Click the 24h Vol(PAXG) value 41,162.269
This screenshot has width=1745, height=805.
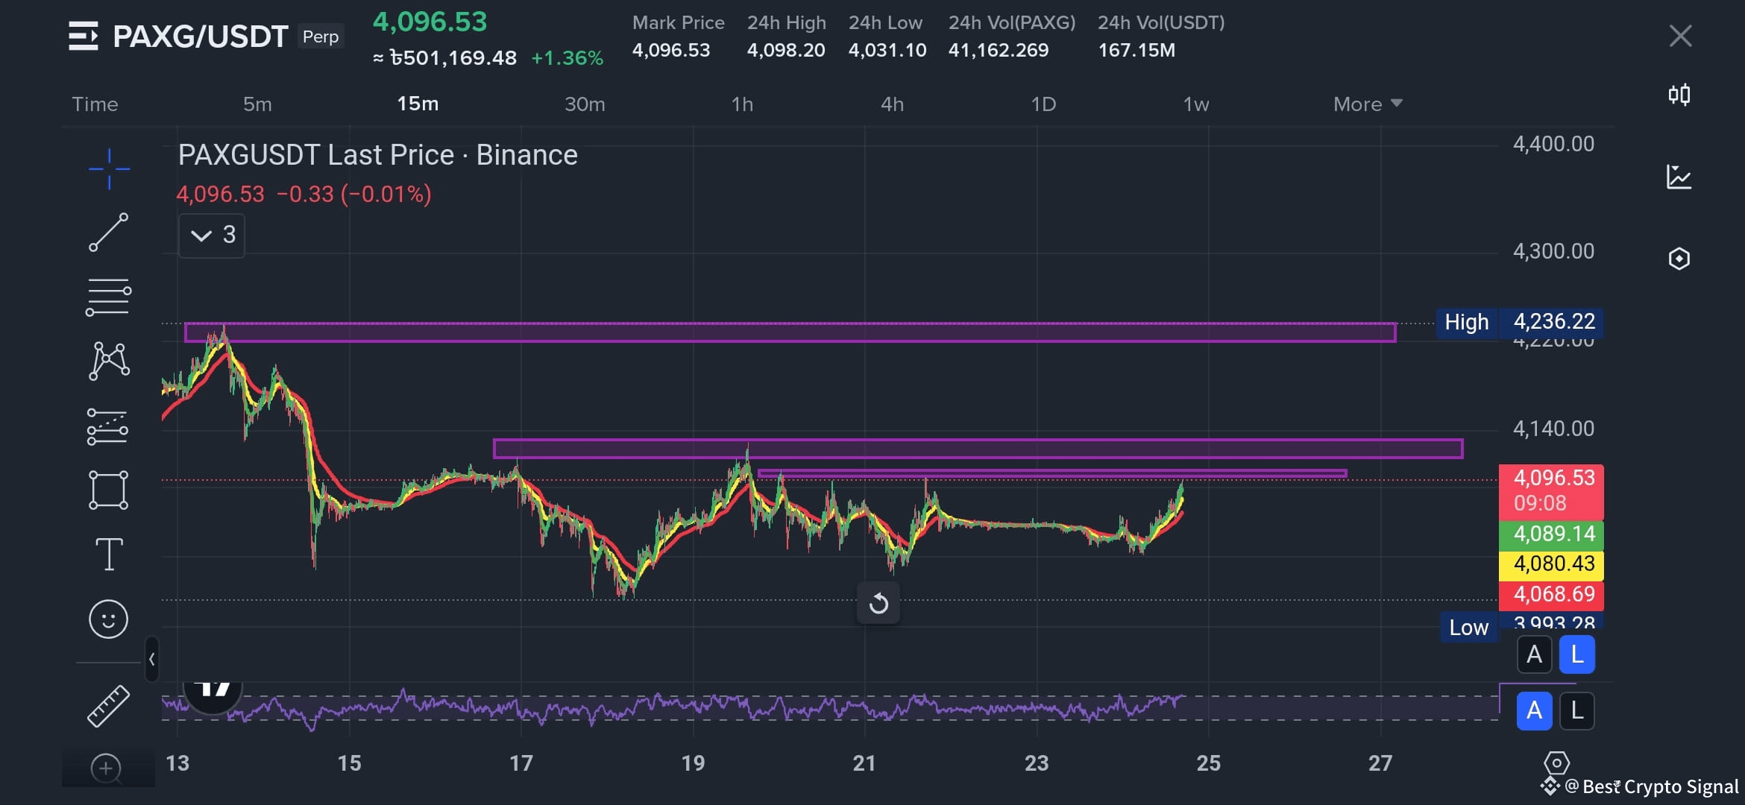[999, 50]
